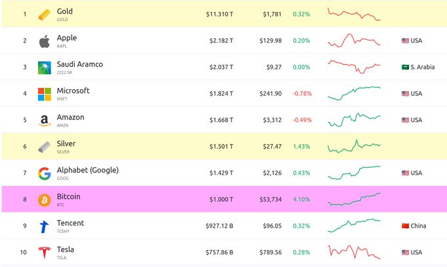Click the Bitcoin coin icon
447x267 pixels.
coord(45,200)
